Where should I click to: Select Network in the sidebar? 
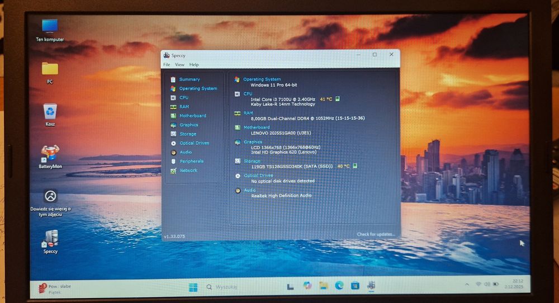[x=188, y=171]
